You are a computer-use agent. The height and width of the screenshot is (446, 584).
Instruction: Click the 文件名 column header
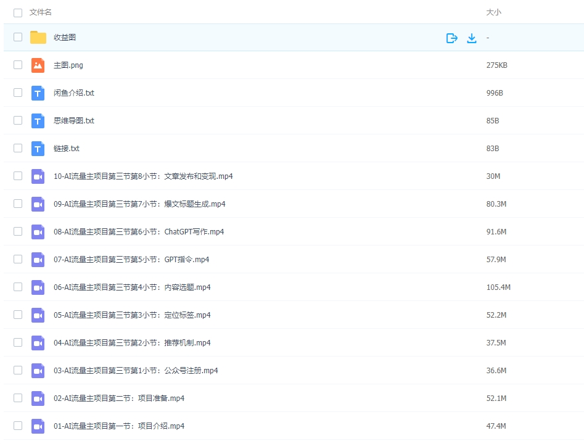click(x=40, y=12)
